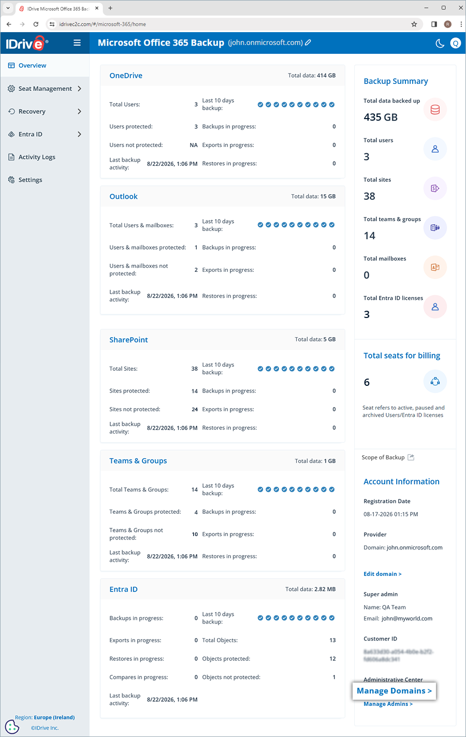The height and width of the screenshot is (737, 466).
Task: Go to Activity Logs
Action: coord(45,157)
